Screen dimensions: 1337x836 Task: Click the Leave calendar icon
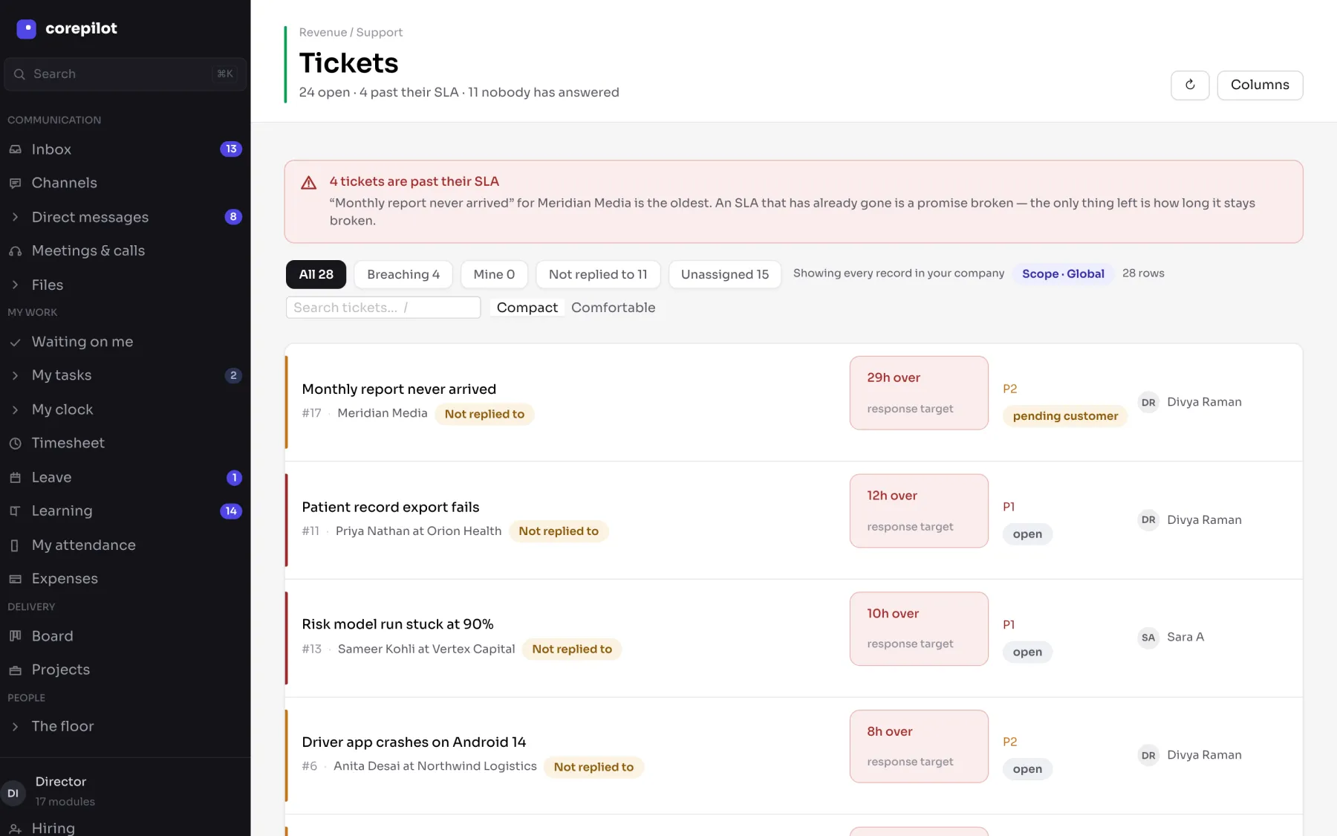coord(16,478)
